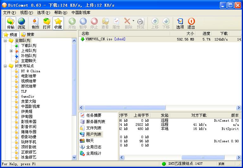Select the VRMPVOL_CN.iso download task
Image resolution: width=243 pixels, height=168 pixels.
pyautogui.click(x=99, y=39)
